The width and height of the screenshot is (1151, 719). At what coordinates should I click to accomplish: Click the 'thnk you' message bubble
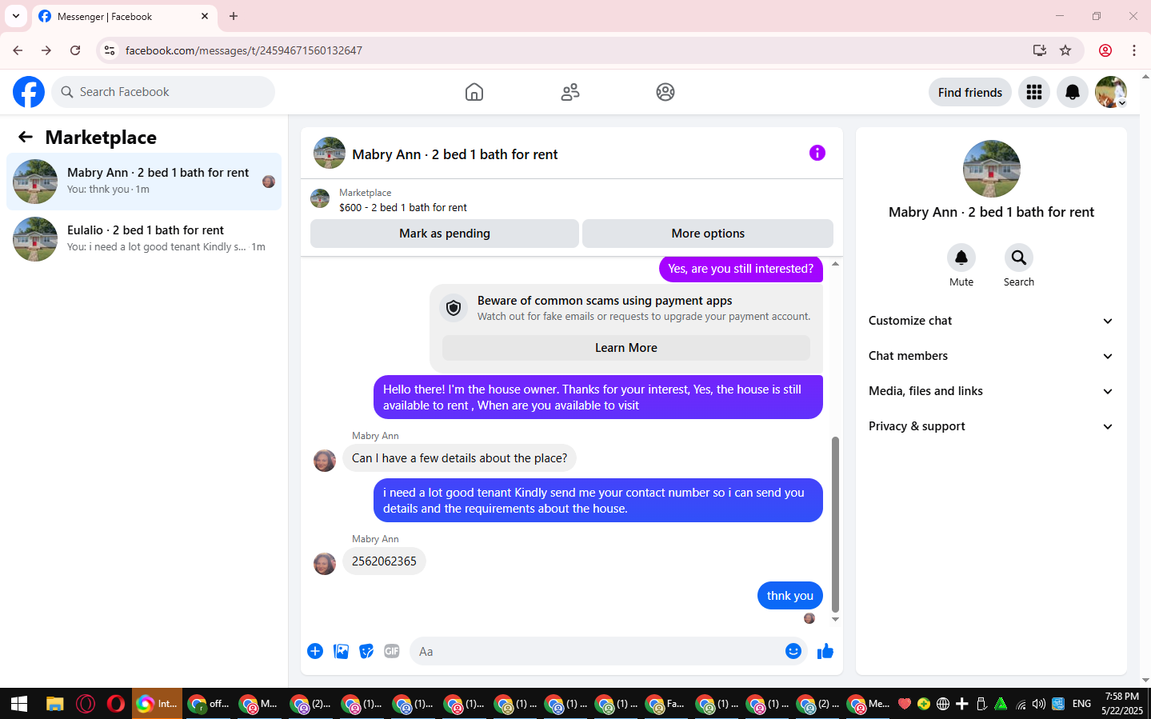point(789,596)
